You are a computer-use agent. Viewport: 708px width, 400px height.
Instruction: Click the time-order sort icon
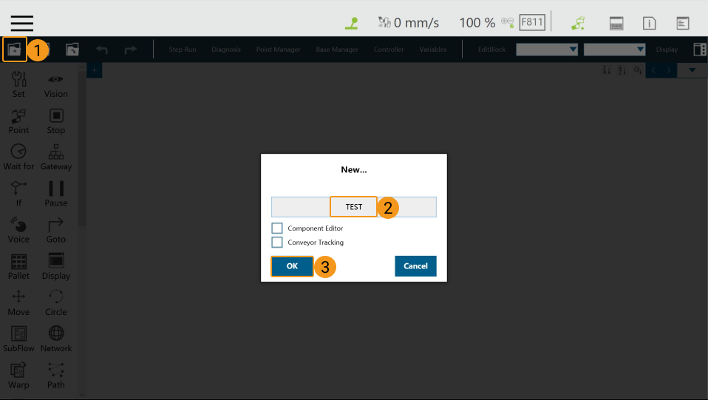[638, 70]
